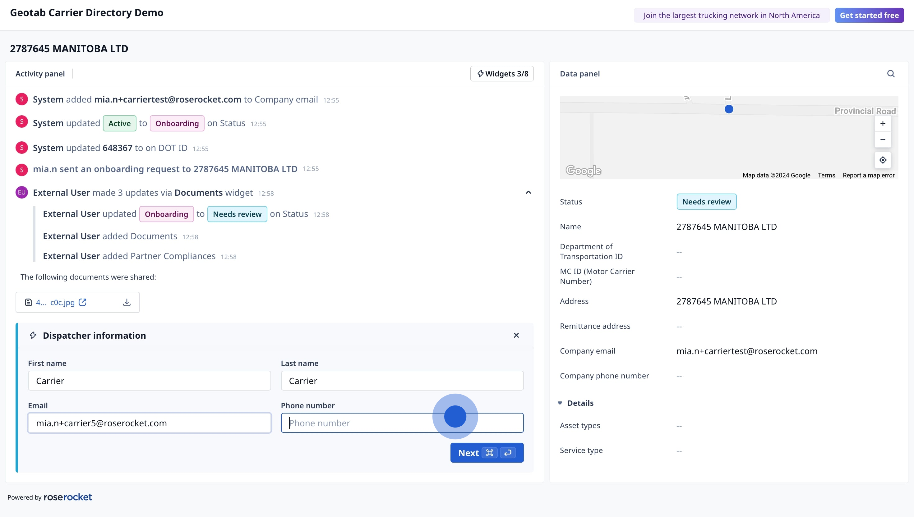Click the Needs review status badge
The width and height of the screenshot is (914, 517).
coord(706,202)
